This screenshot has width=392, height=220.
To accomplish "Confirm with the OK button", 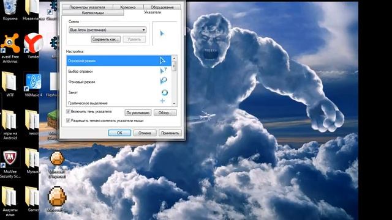I will [119, 133].
